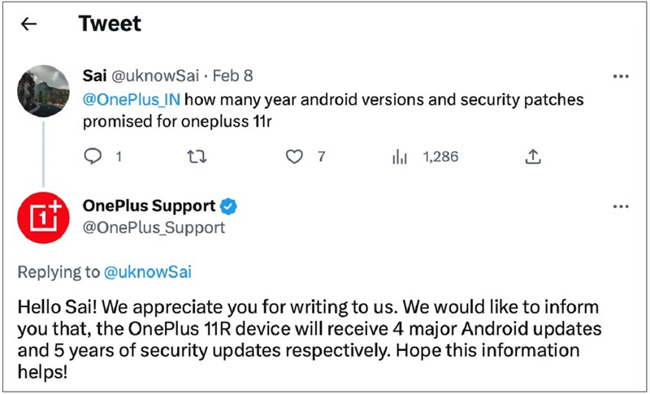The width and height of the screenshot is (650, 394).
Task: Click the back arrow icon
Action: click(29, 24)
